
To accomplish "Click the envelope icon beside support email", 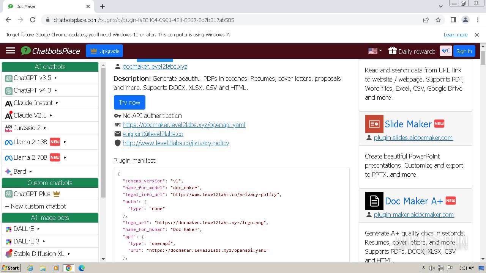I will pyautogui.click(x=117, y=134).
